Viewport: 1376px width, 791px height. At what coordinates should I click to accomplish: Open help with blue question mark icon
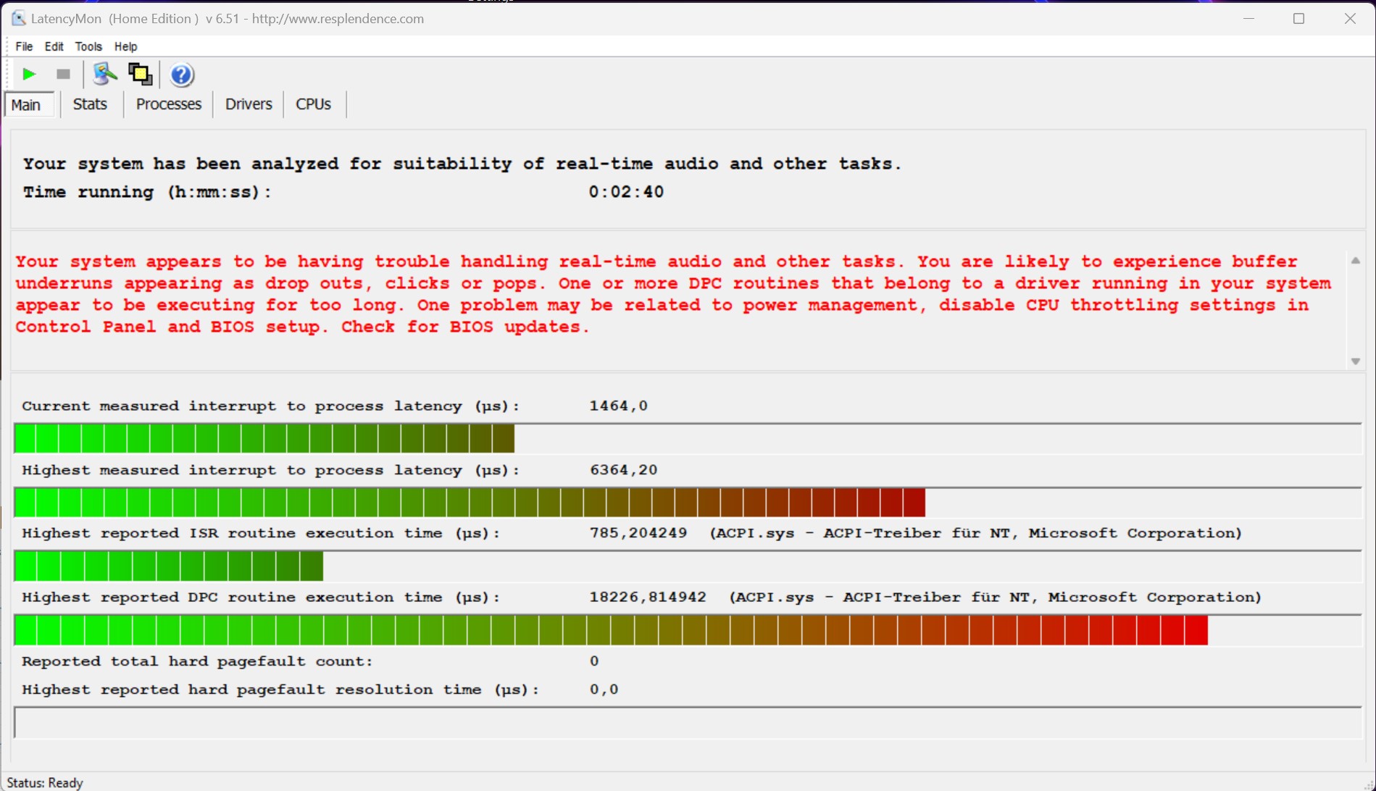(181, 74)
